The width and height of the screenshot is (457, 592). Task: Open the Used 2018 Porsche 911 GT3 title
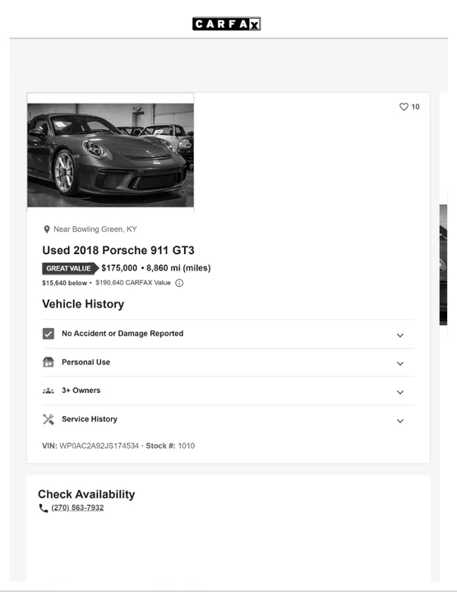pos(118,250)
